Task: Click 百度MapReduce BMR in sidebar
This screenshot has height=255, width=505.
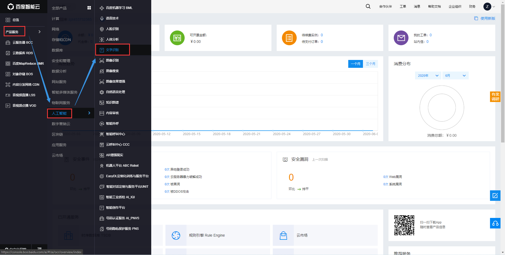Action: [28, 64]
